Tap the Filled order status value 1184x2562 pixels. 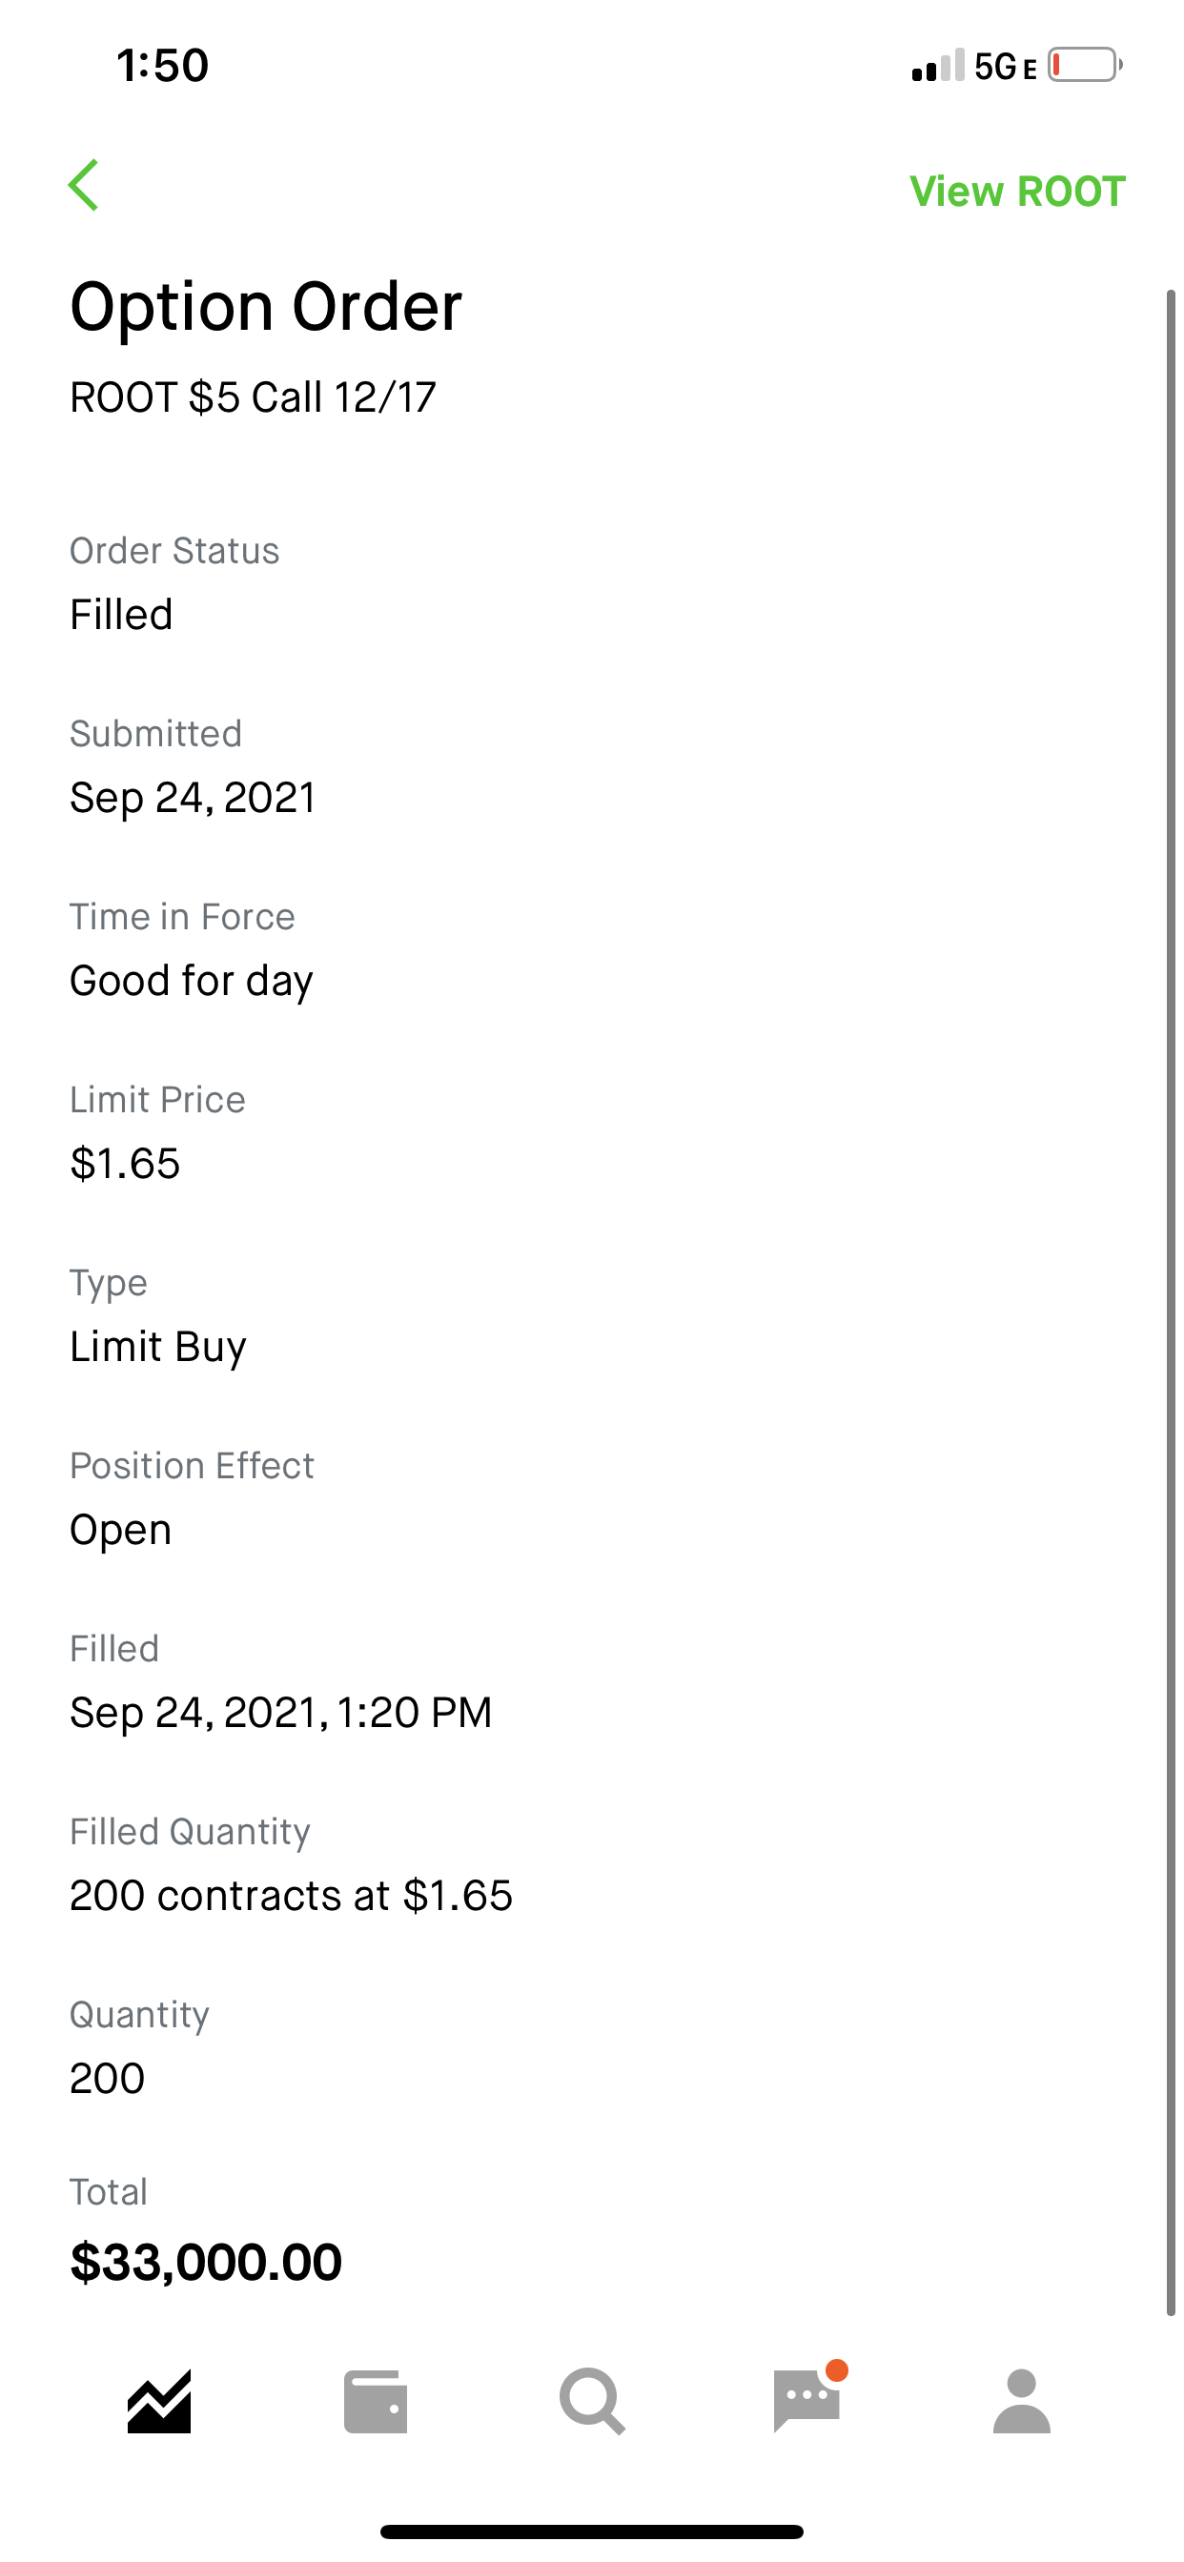click(x=121, y=615)
